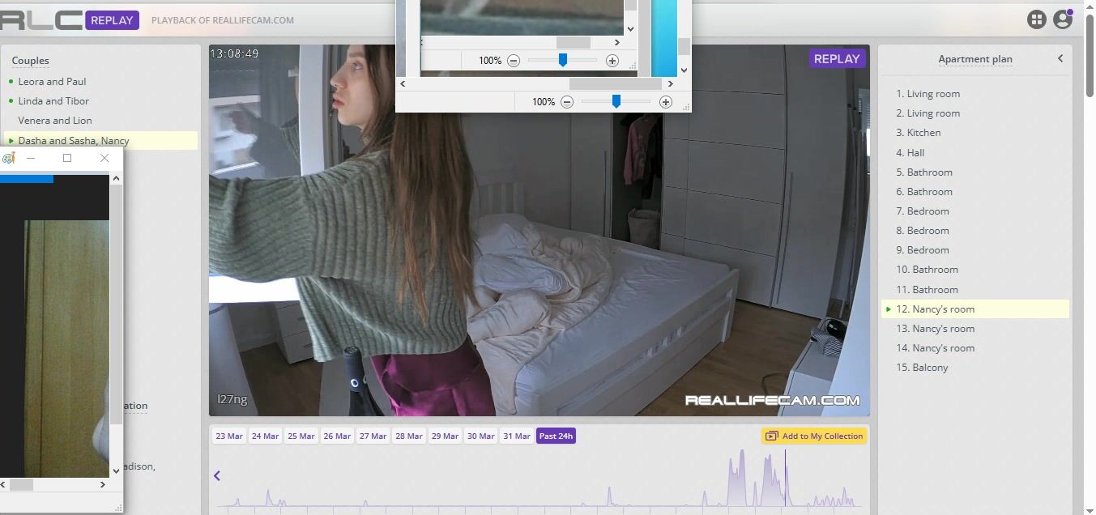Click the lower zoom slider handle
The image size is (1096, 515).
(616, 101)
